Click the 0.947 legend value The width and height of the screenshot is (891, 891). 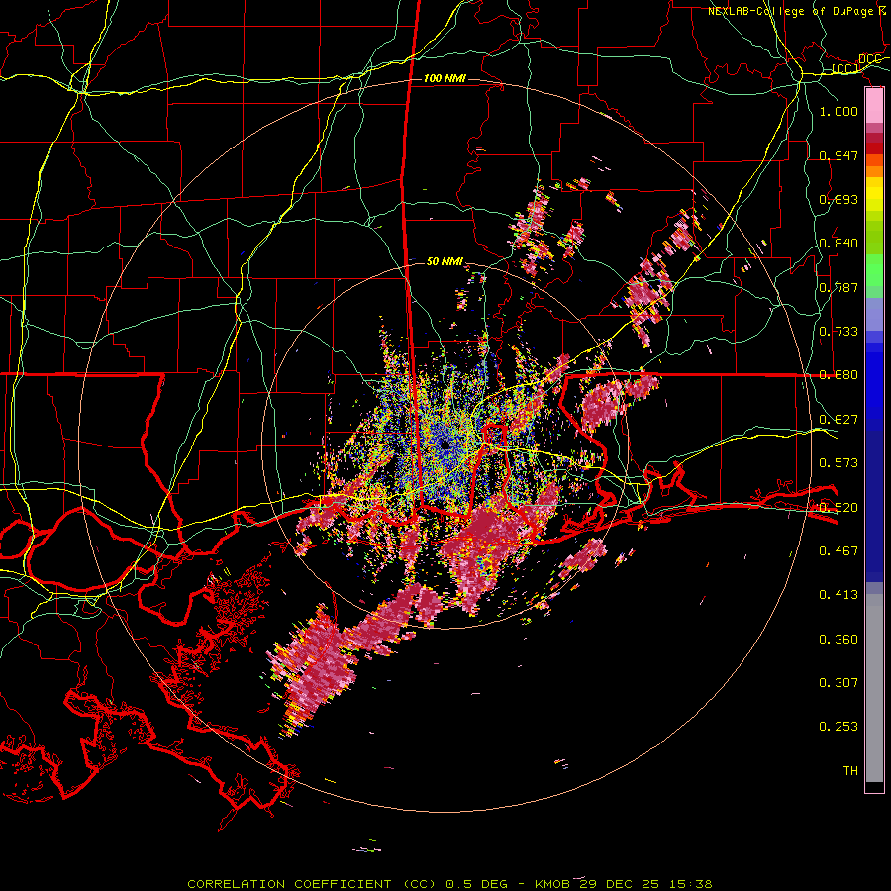[839, 155]
